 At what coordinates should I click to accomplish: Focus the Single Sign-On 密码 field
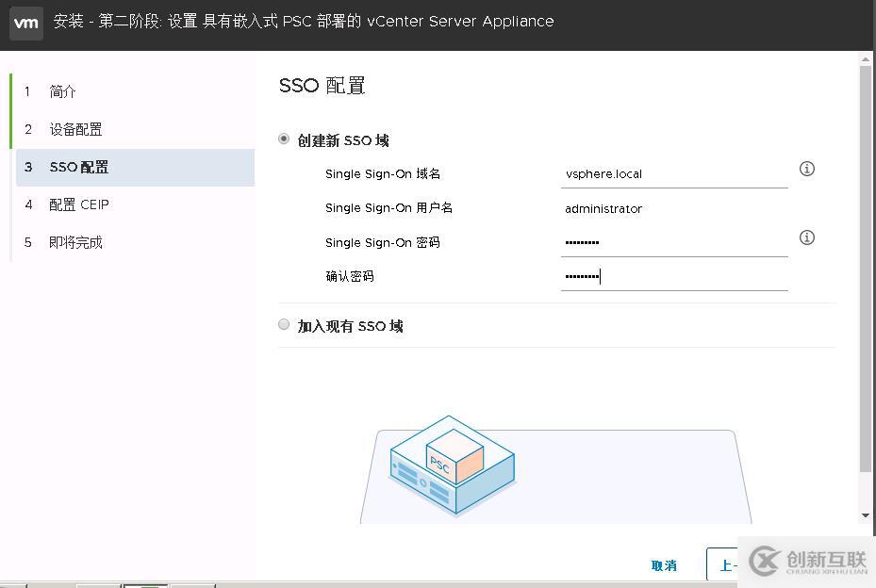674,242
